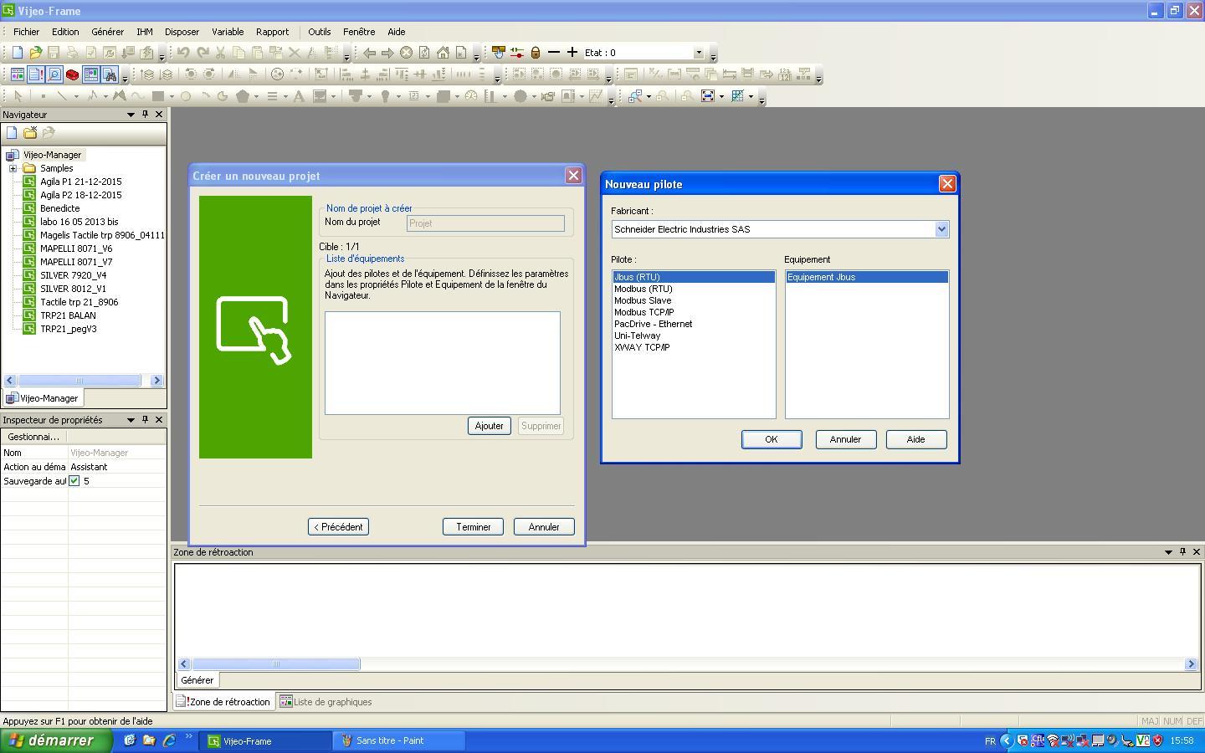The image size is (1205, 753).
Task: Open the Etat state dropdown
Action: pos(699,53)
